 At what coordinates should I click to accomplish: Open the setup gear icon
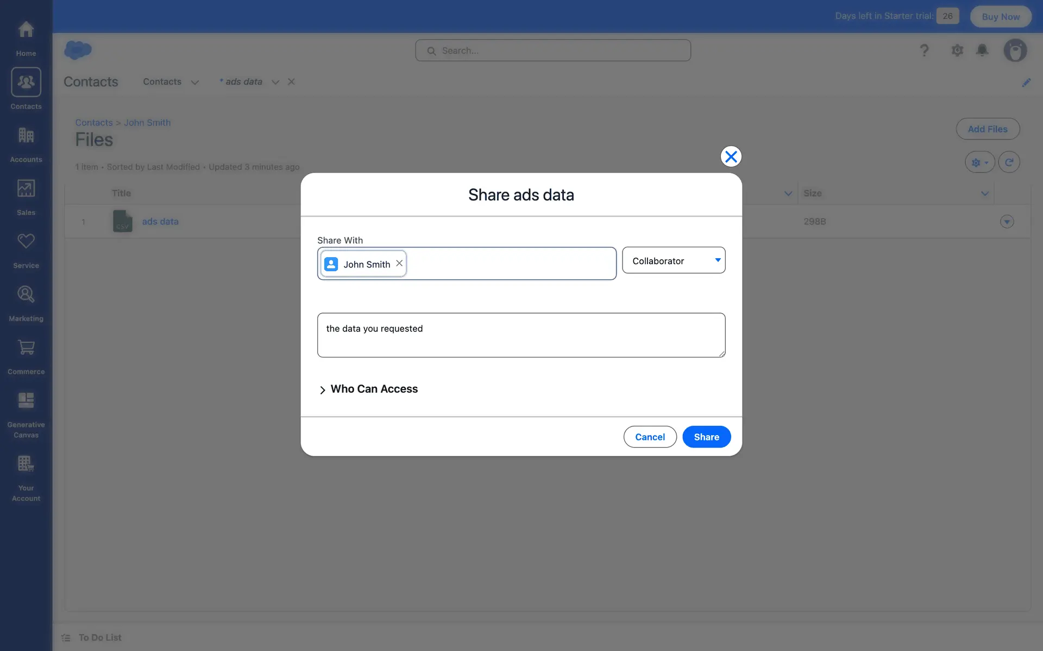tap(957, 50)
